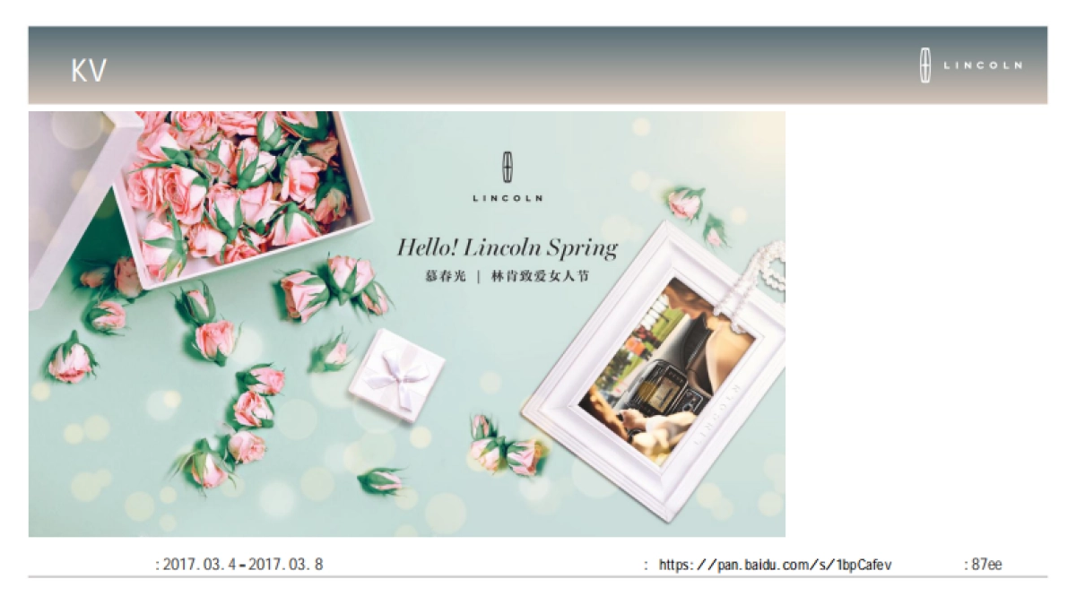Click the 慕春光 text in the subtitle
This screenshot has width=1076, height=605.
pyautogui.click(x=445, y=276)
